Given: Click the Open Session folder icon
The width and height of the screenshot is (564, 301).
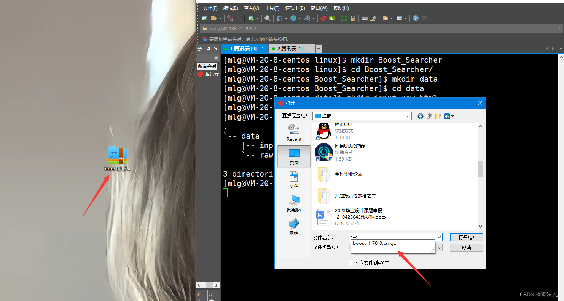Looking at the screenshot, I should pyautogui.click(x=213, y=18).
